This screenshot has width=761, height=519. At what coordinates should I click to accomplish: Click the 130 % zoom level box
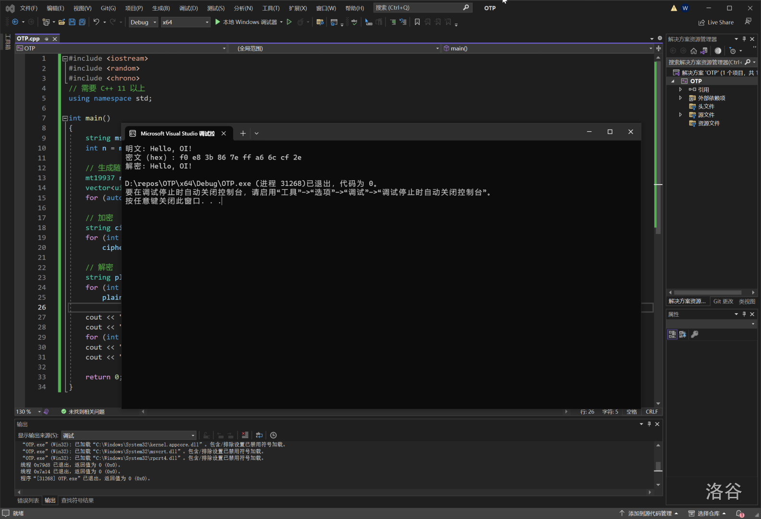[24, 412]
